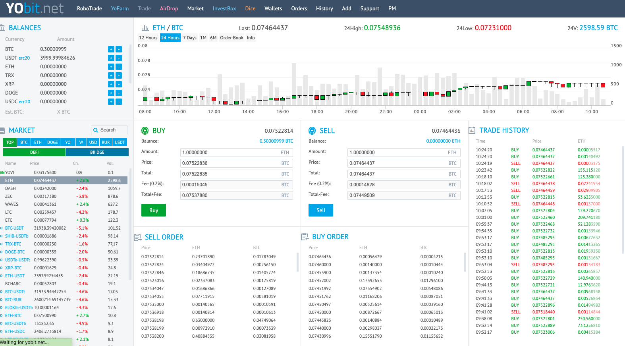Image resolution: width=625 pixels, height=346 pixels.
Task: Click the minus icon for DOGE balance
Action: [x=119, y=93]
